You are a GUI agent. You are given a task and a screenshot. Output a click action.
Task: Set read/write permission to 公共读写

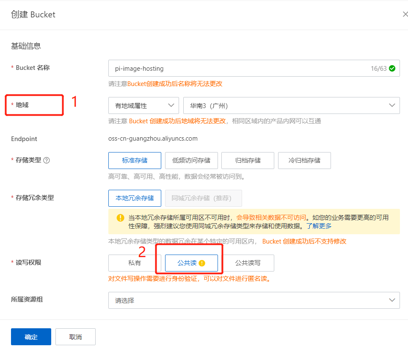point(248,263)
